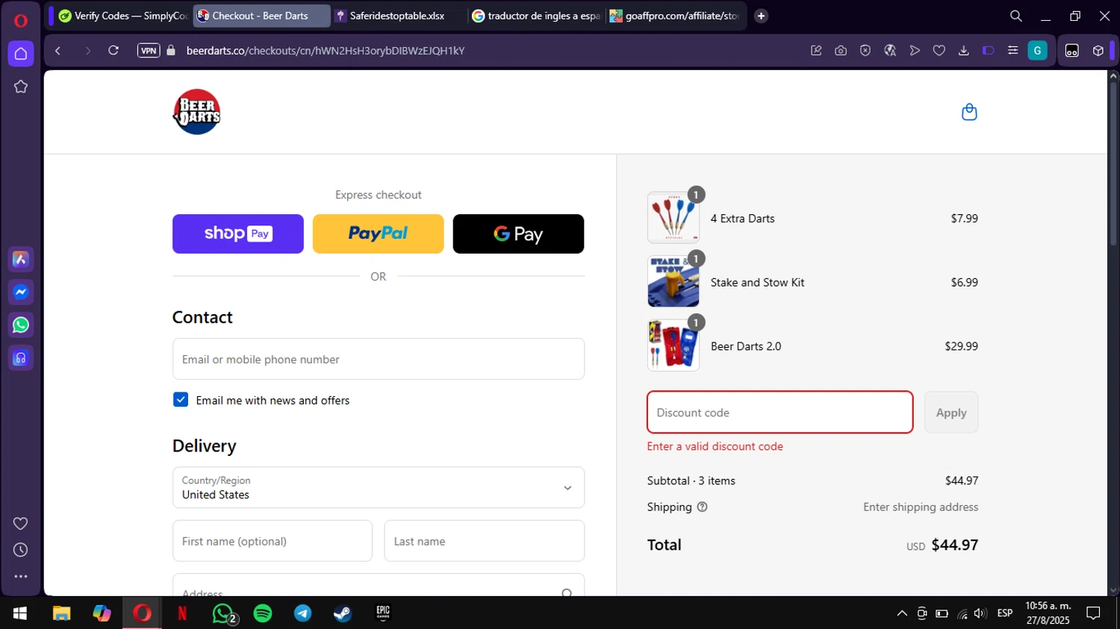This screenshot has height=629, width=1120.
Task: Show hidden system tray icons
Action: [902, 613]
